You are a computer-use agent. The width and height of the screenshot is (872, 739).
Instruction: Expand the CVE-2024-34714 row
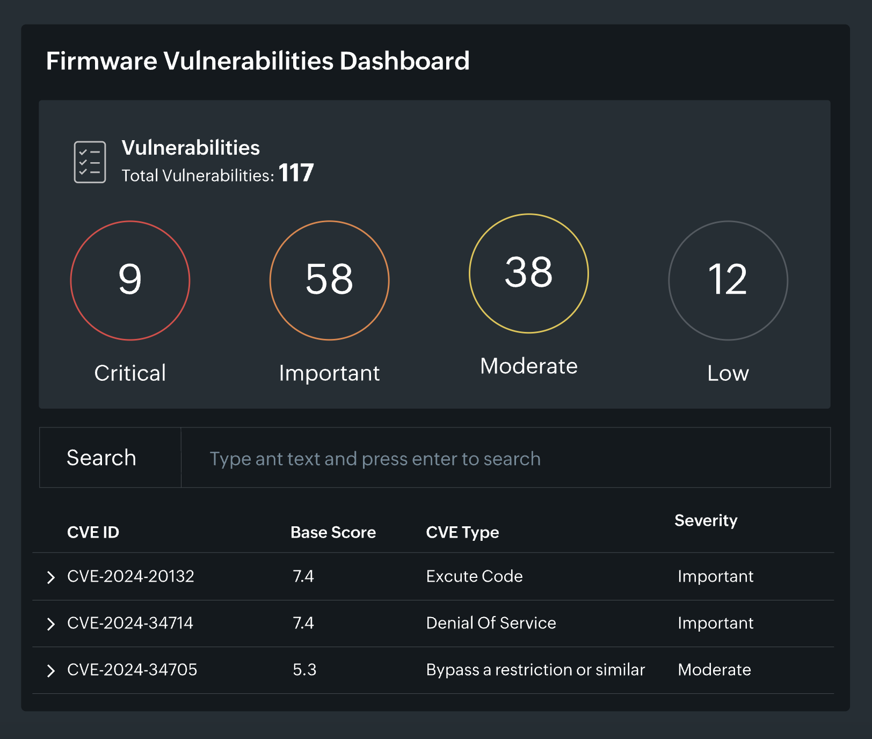click(x=51, y=624)
